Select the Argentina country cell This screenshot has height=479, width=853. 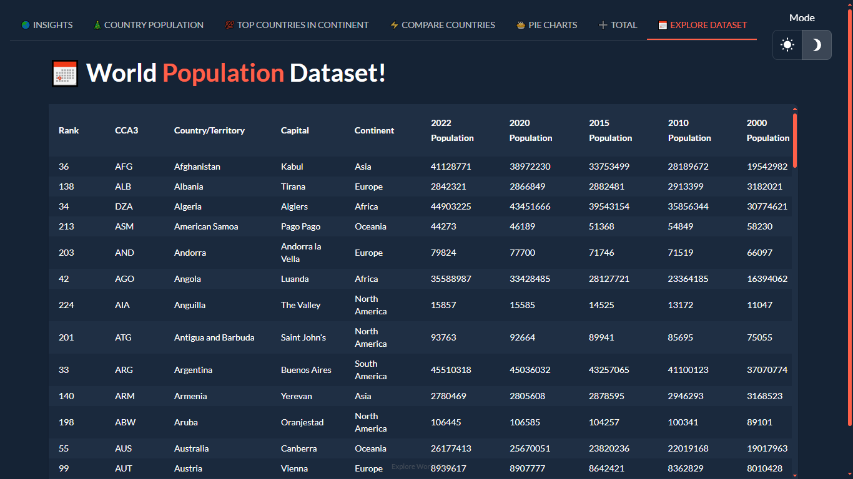coord(193,370)
